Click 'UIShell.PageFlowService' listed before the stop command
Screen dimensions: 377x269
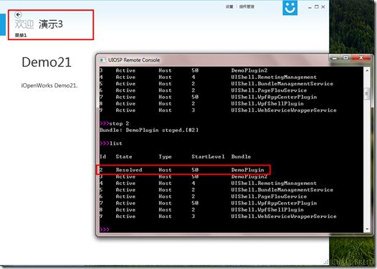click(269, 90)
